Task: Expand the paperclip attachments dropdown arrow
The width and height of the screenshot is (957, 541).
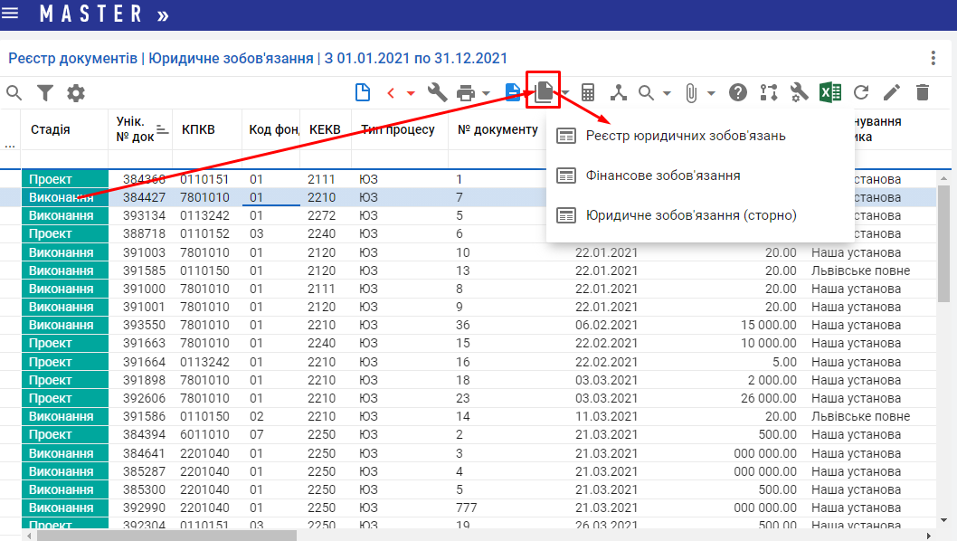Action: [711, 93]
